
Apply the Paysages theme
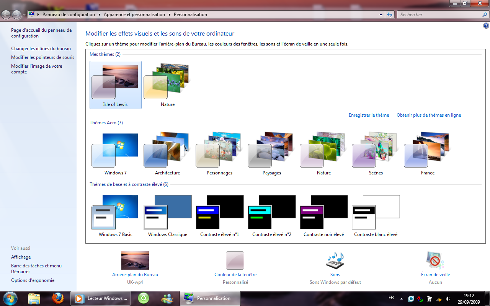(x=271, y=154)
